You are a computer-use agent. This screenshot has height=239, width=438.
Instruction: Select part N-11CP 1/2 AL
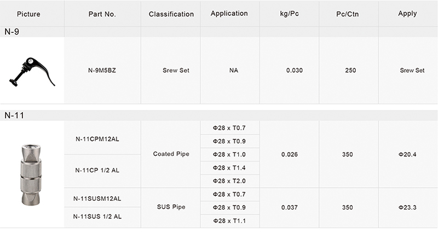97,170
